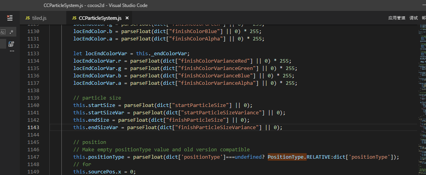This screenshot has height=175, width=426.
Task: Click the JS file icon on tiled.js tab
Action: [28, 18]
